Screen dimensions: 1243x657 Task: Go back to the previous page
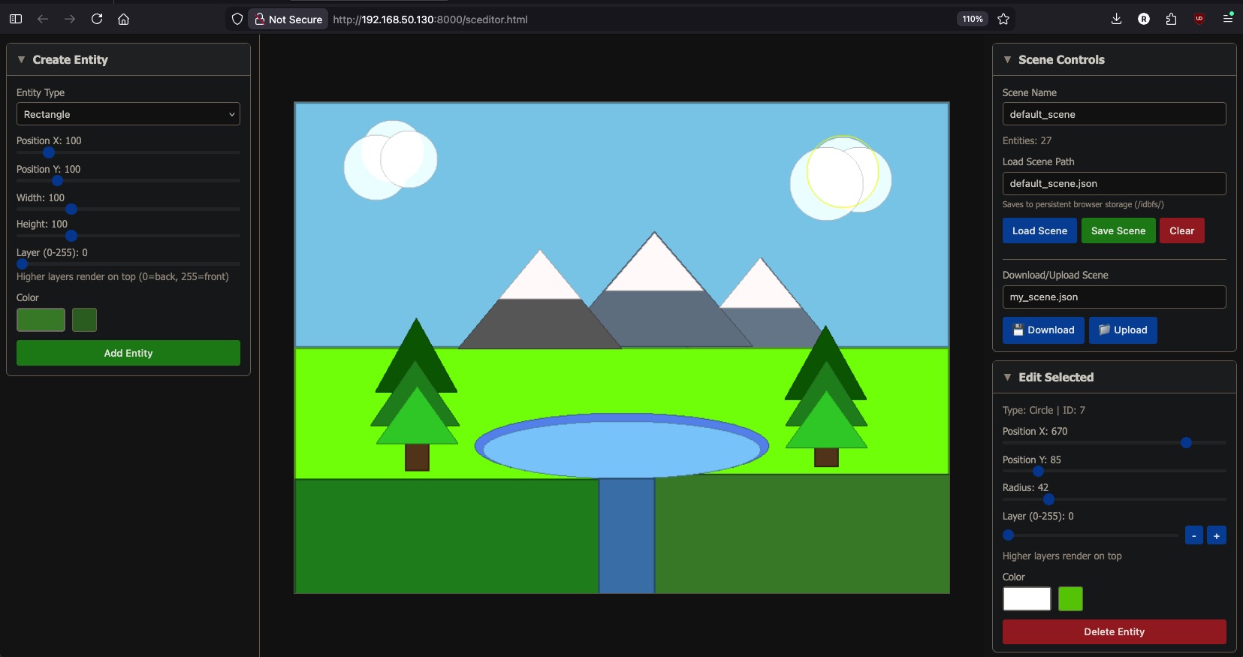43,19
